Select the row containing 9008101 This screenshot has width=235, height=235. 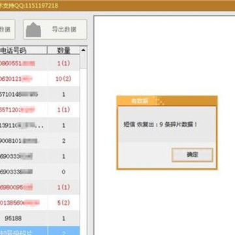coord(40,141)
